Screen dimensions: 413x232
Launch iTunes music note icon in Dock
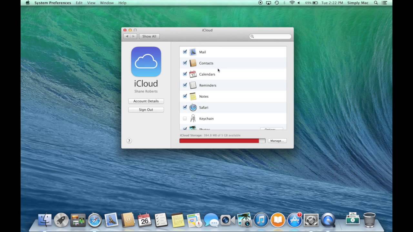coord(261,220)
